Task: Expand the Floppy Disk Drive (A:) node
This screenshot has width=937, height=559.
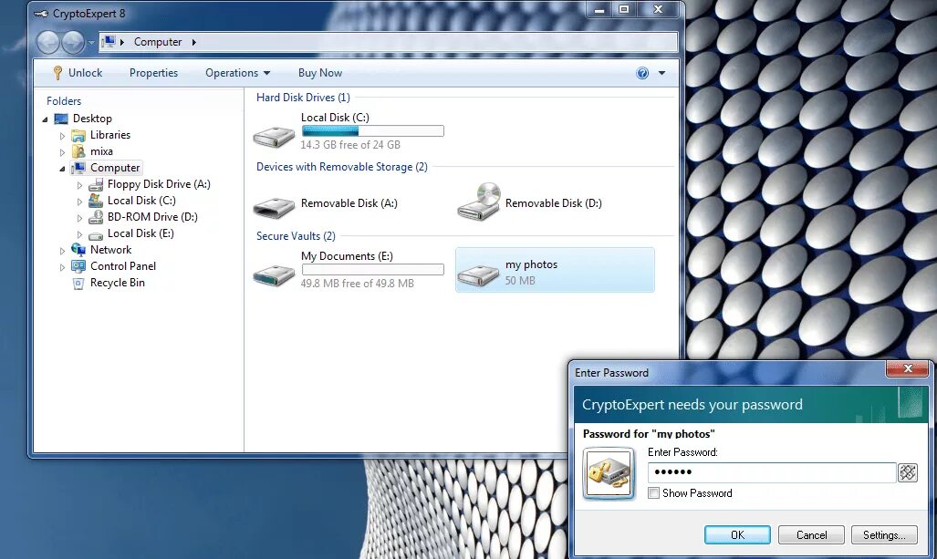Action: pos(79,185)
